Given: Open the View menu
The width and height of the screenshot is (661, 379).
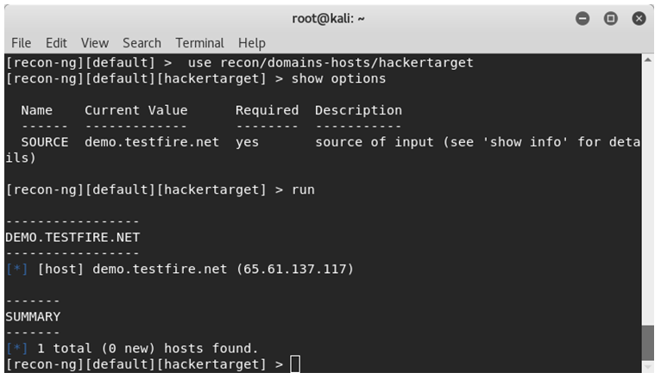Looking at the screenshot, I should 95,42.
